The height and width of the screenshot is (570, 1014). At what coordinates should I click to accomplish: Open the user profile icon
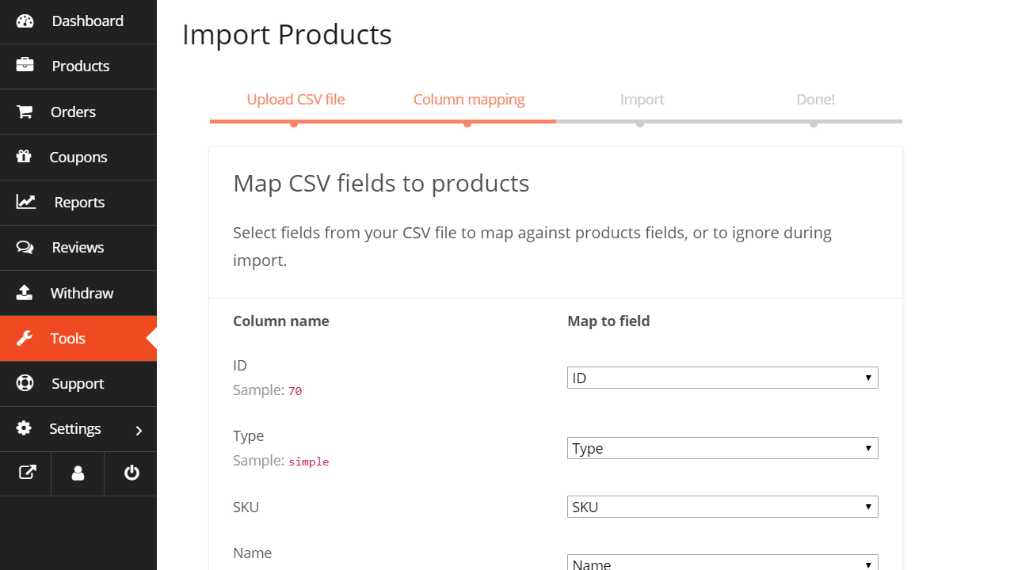[x=78, y=473]
